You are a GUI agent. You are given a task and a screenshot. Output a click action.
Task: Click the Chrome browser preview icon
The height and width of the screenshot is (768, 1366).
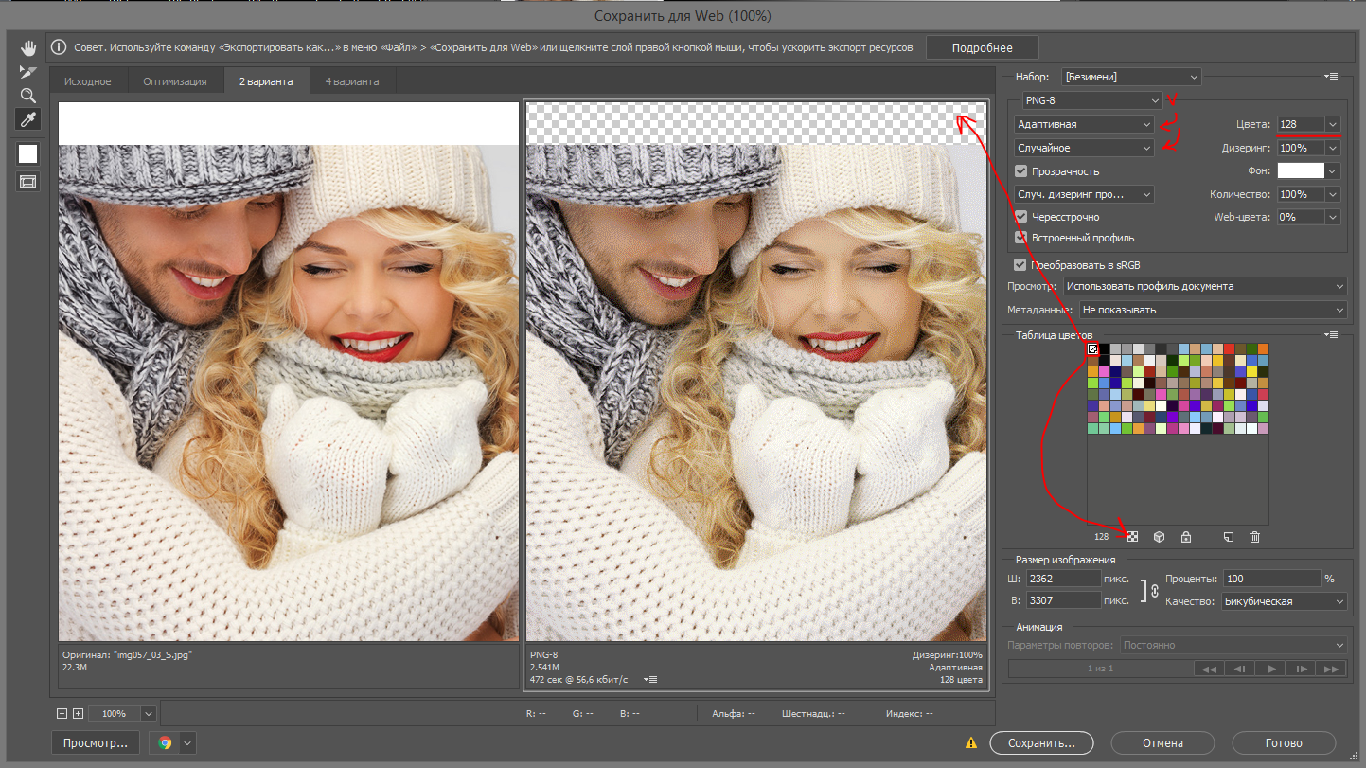pos(166,743)
